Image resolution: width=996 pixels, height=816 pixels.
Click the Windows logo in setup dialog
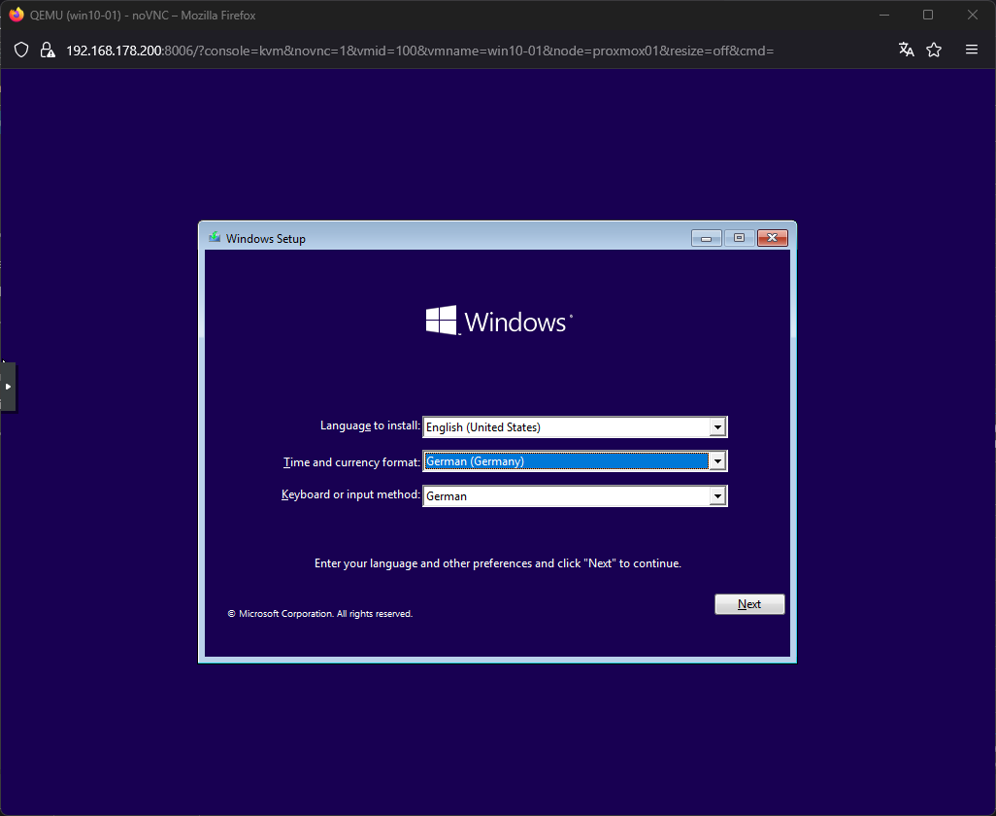442,322
